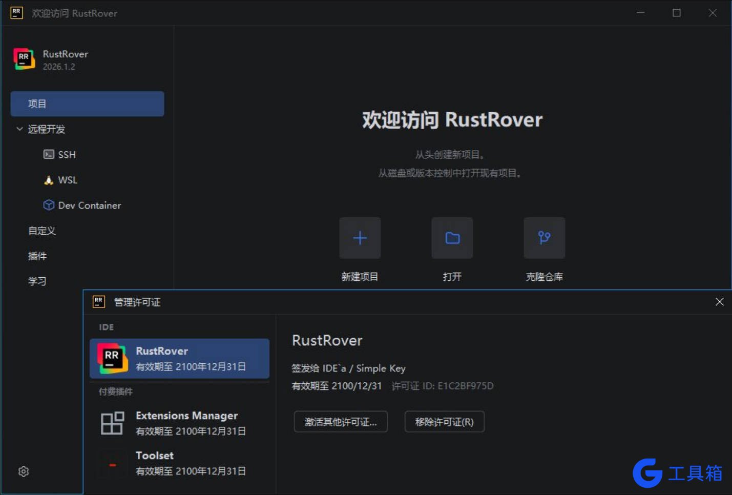This screenshot has width=732, height=495.
Task: Click the Extensions Manager plugin icon
Action: point(112,423)
